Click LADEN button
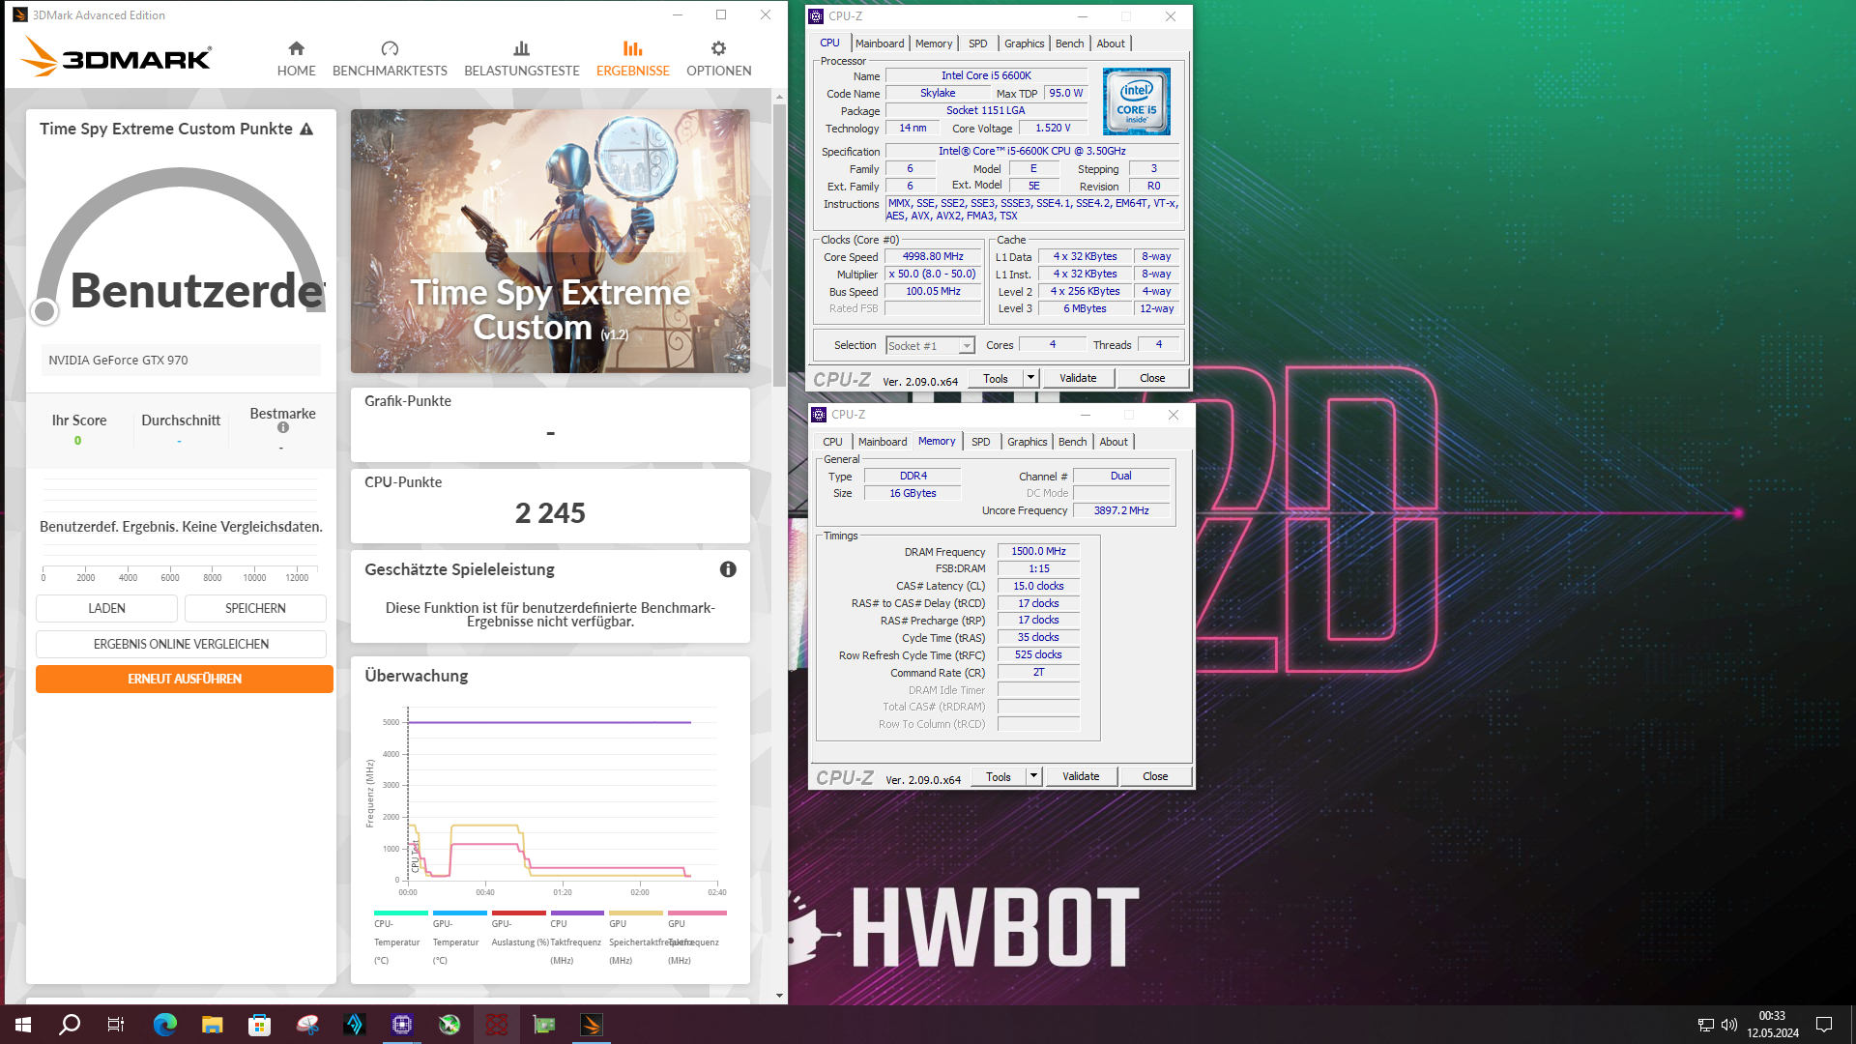The width and height of the screenshot is (1856, 1044). pyautogui.click(x=106, y=608)
